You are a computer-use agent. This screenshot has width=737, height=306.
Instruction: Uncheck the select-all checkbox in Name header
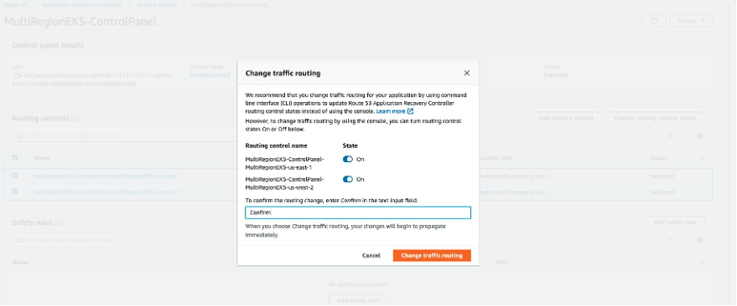15,158
